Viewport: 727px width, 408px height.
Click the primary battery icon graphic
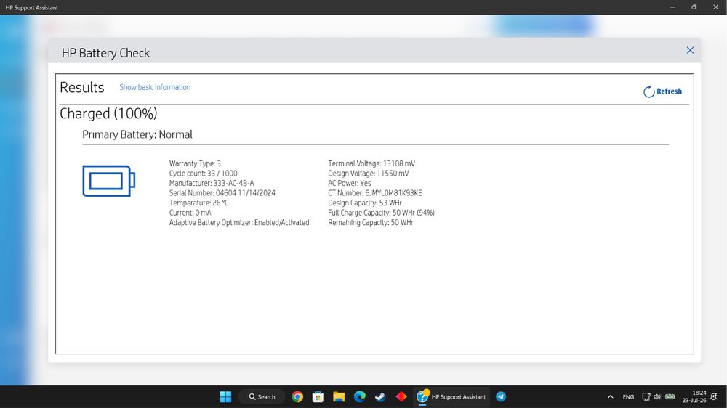click(109, 181)
